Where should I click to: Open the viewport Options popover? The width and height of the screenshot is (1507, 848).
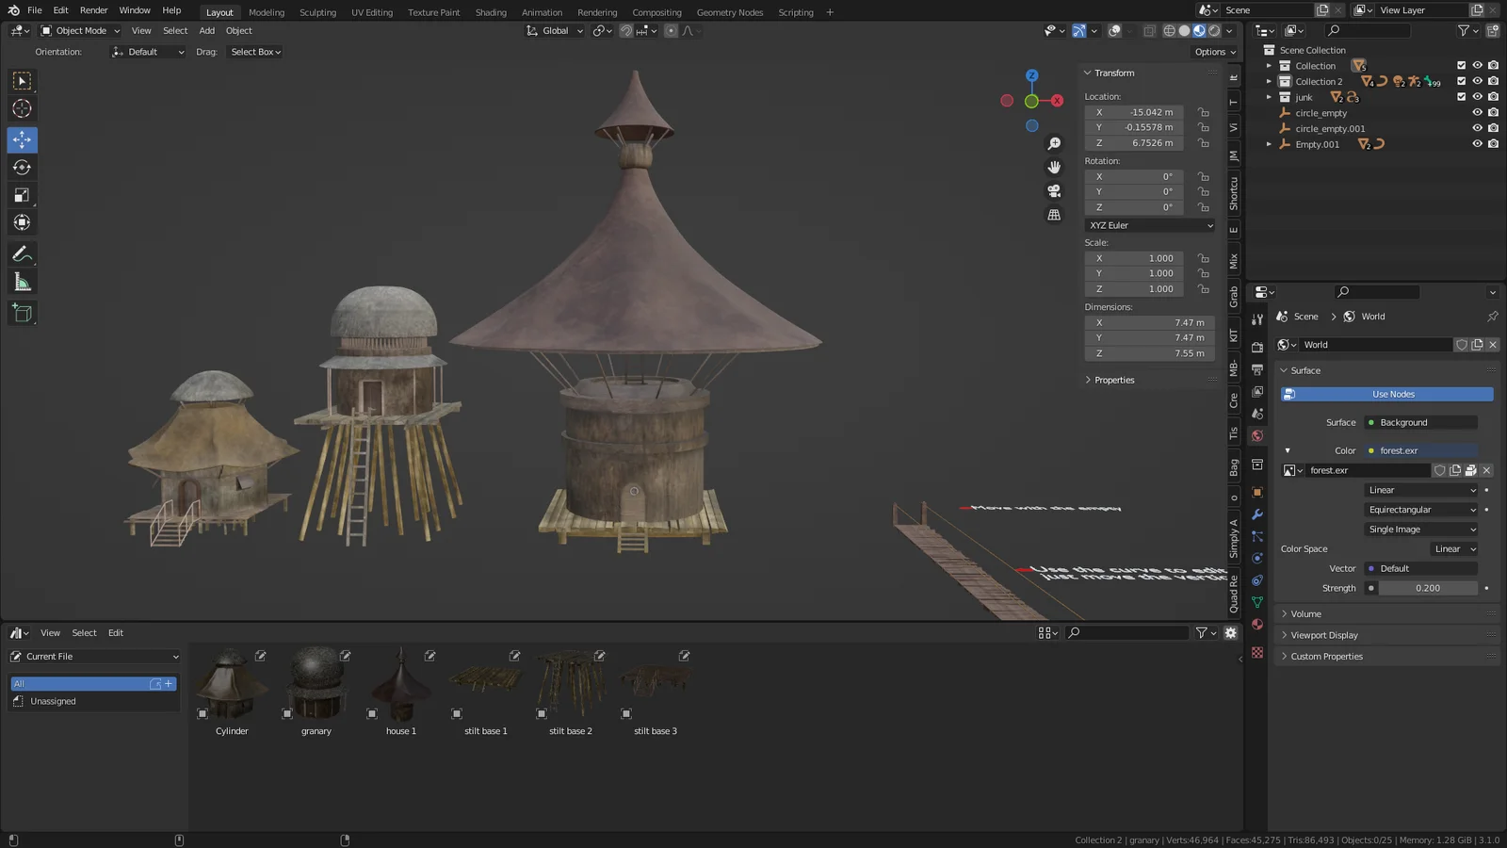(1212, 52)
